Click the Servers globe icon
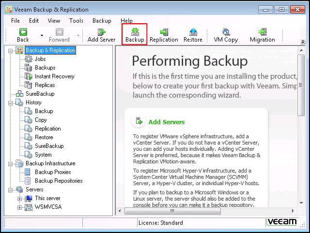Viewport: 310px width, 233px height. (19, 189)
